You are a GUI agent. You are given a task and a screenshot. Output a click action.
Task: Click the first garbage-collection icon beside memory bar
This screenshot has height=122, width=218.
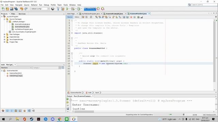coord(98,9)
